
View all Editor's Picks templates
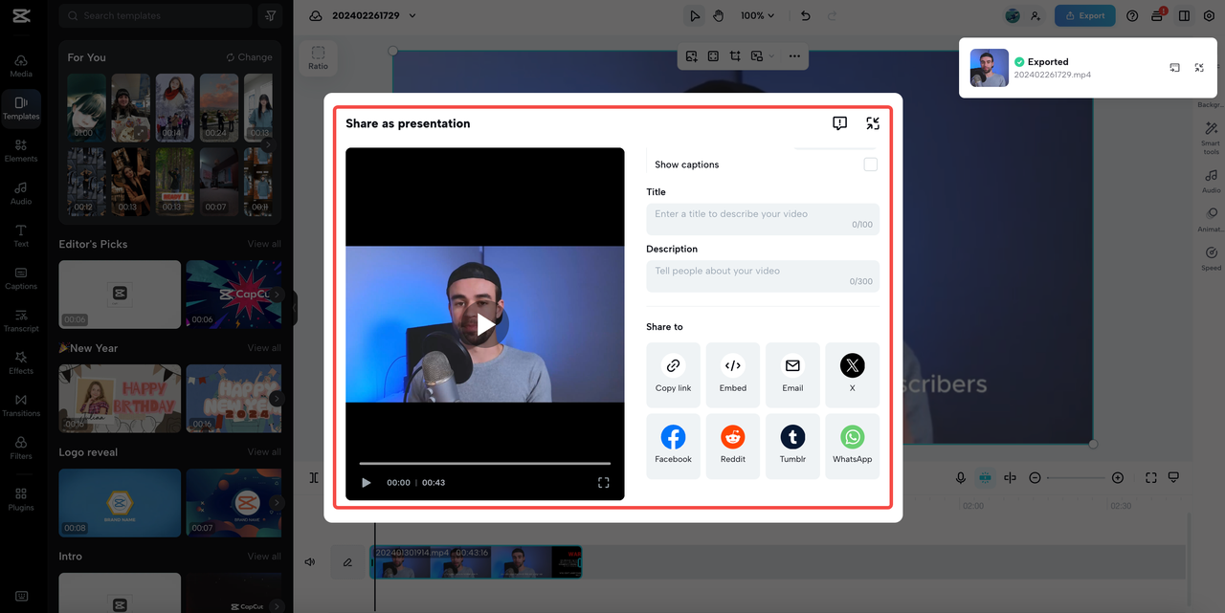tap(264, 244)
